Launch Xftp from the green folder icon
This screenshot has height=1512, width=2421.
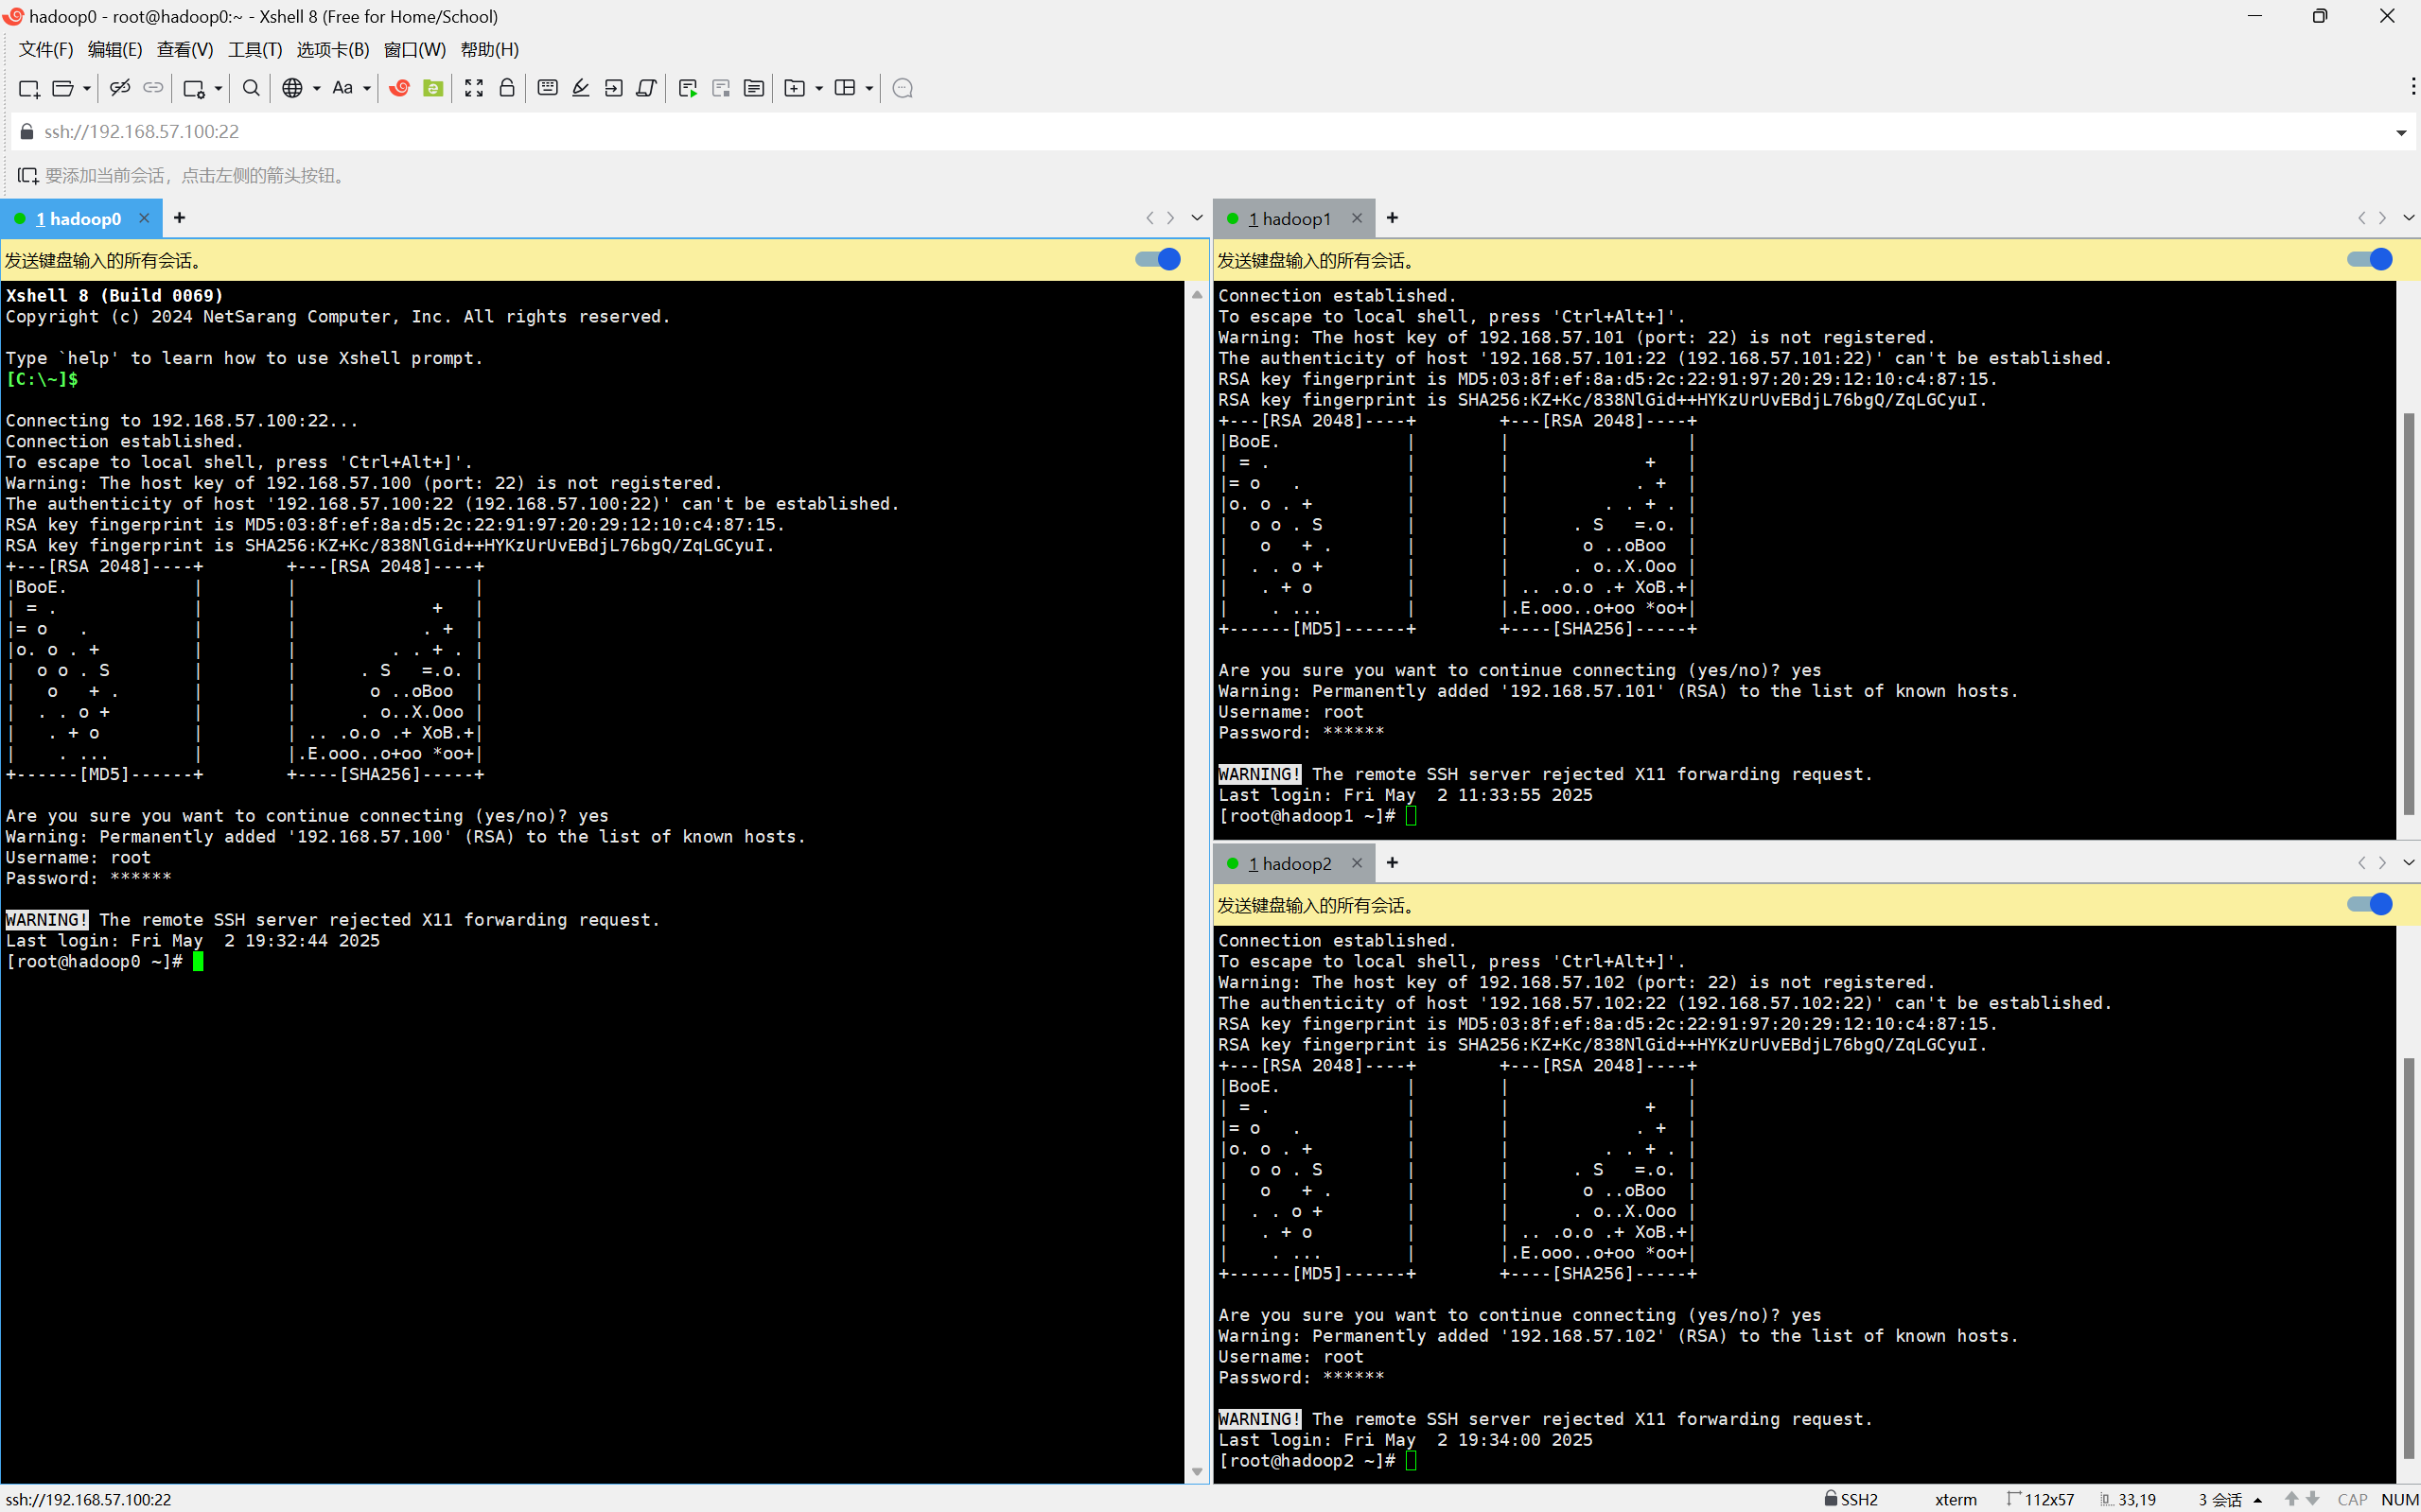[433, 88]
